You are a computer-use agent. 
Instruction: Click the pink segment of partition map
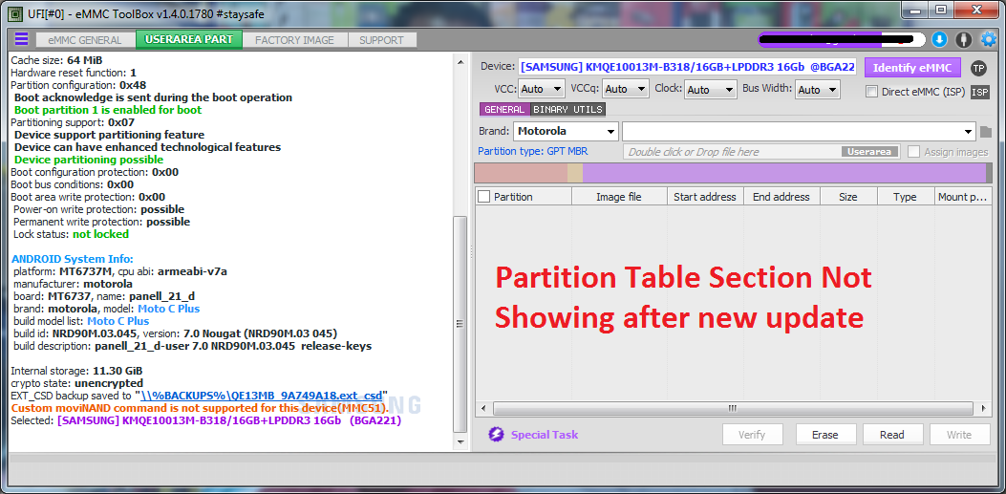521,173
